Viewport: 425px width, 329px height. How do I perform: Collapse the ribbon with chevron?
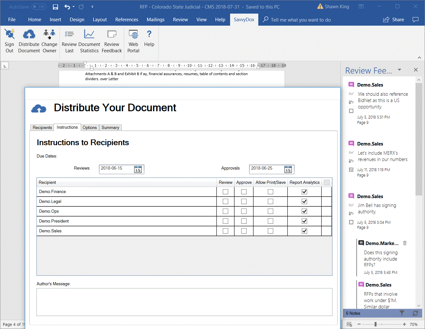419,58
